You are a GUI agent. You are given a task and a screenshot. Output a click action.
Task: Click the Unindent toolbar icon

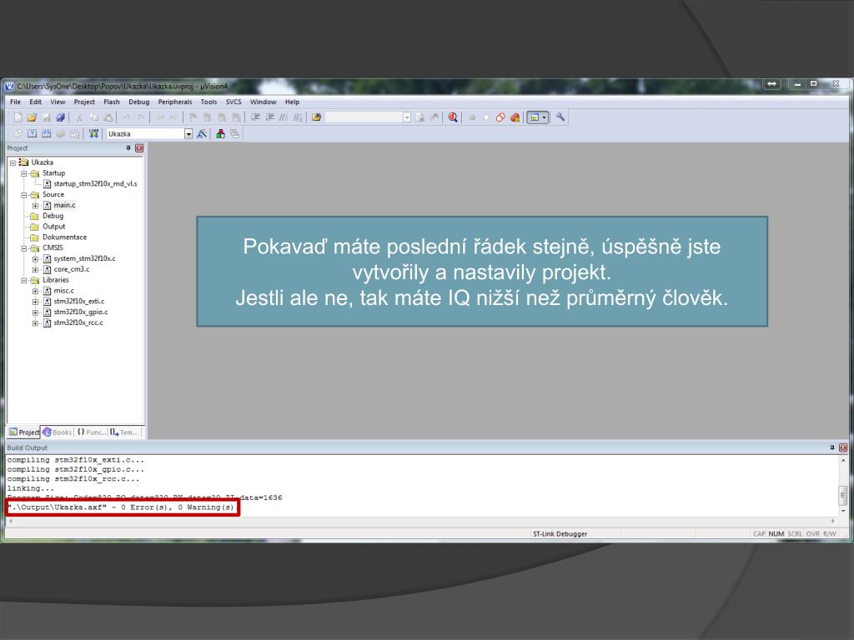click(269, 117)
